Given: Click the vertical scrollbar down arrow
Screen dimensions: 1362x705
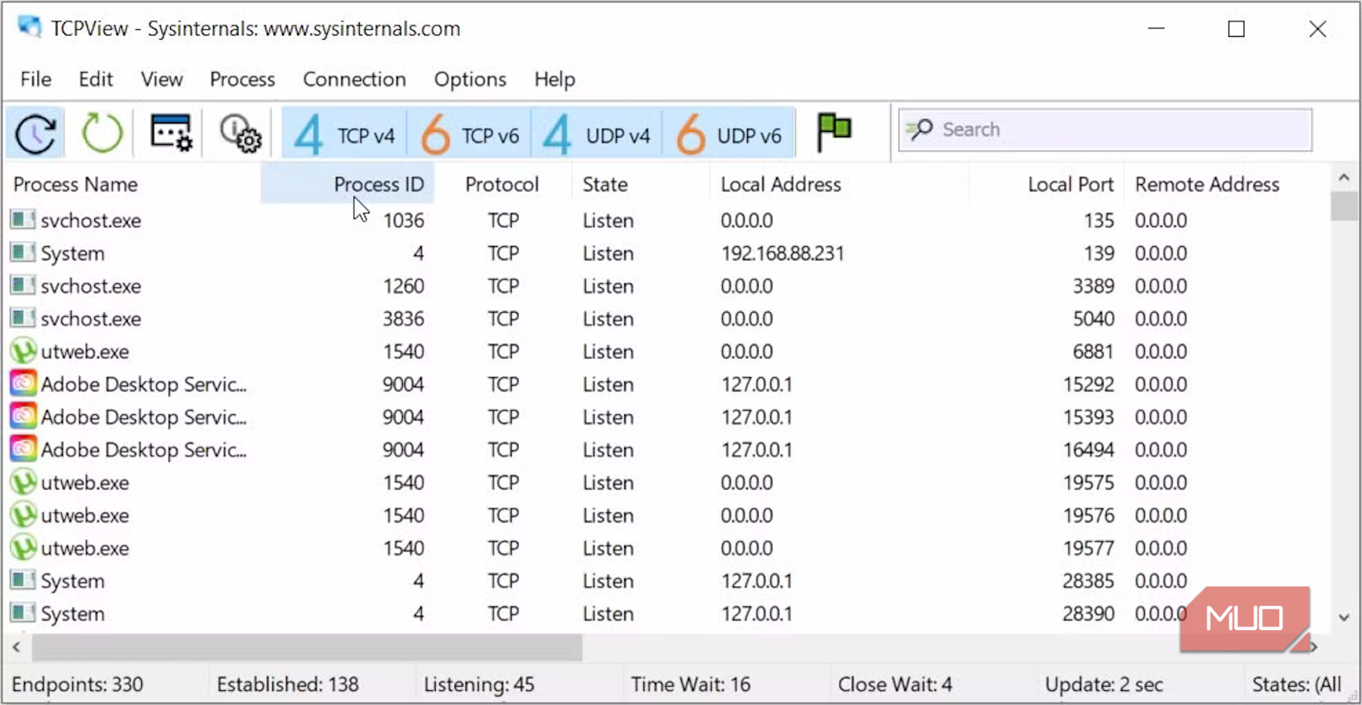Looking at the screenshot, I should pyautogui.click(x=1344, y=617).
